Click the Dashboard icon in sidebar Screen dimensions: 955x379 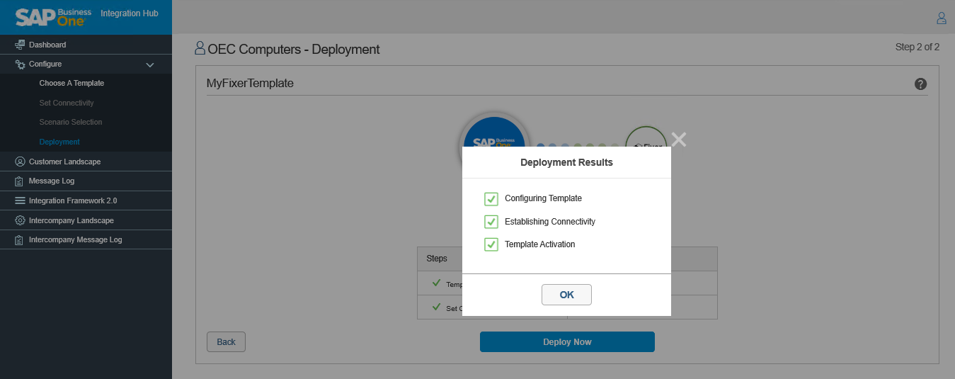(x=20, y=45)
